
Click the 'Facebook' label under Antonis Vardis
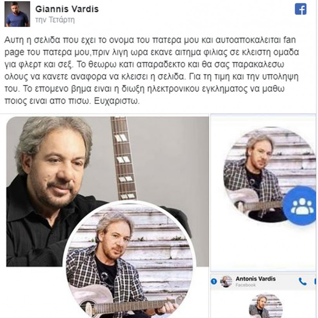tap(245, 285)
